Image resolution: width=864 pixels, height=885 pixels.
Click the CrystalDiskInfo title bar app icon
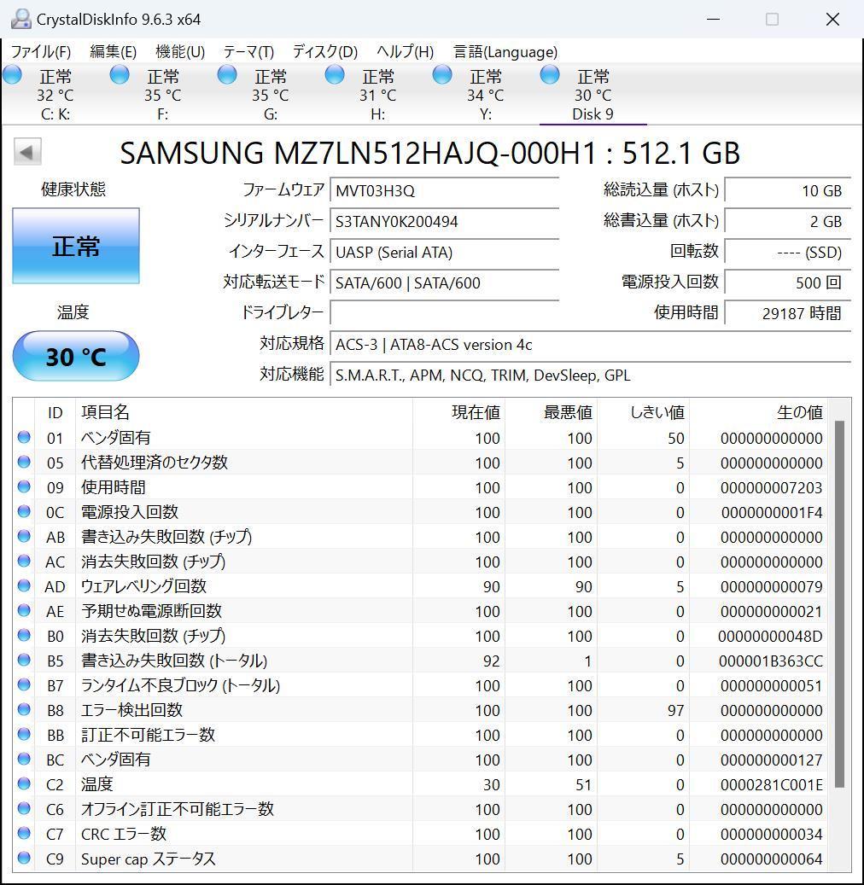point(20,19)
